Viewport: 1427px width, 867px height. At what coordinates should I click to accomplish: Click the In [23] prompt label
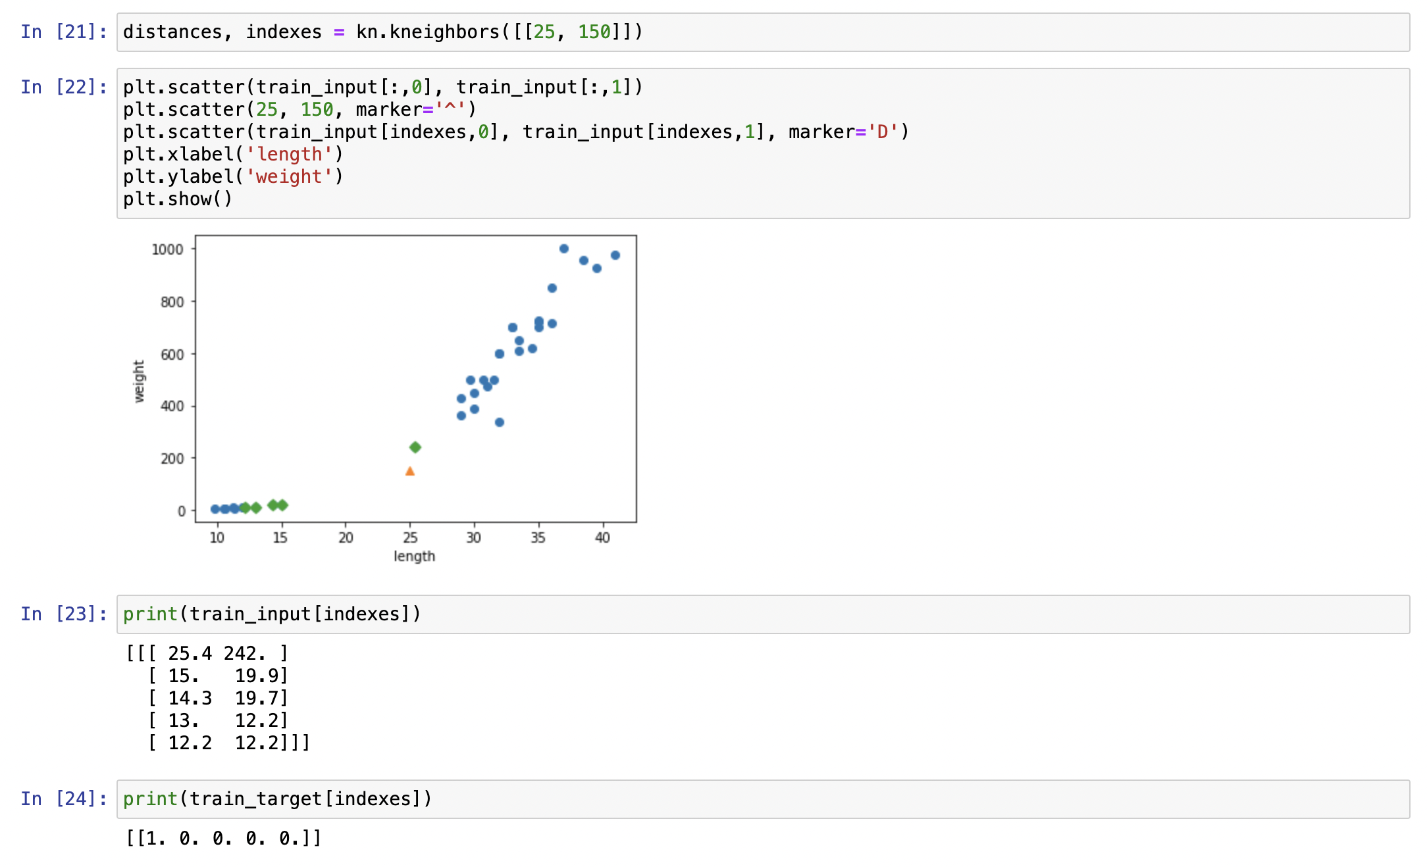coord(64,614)
